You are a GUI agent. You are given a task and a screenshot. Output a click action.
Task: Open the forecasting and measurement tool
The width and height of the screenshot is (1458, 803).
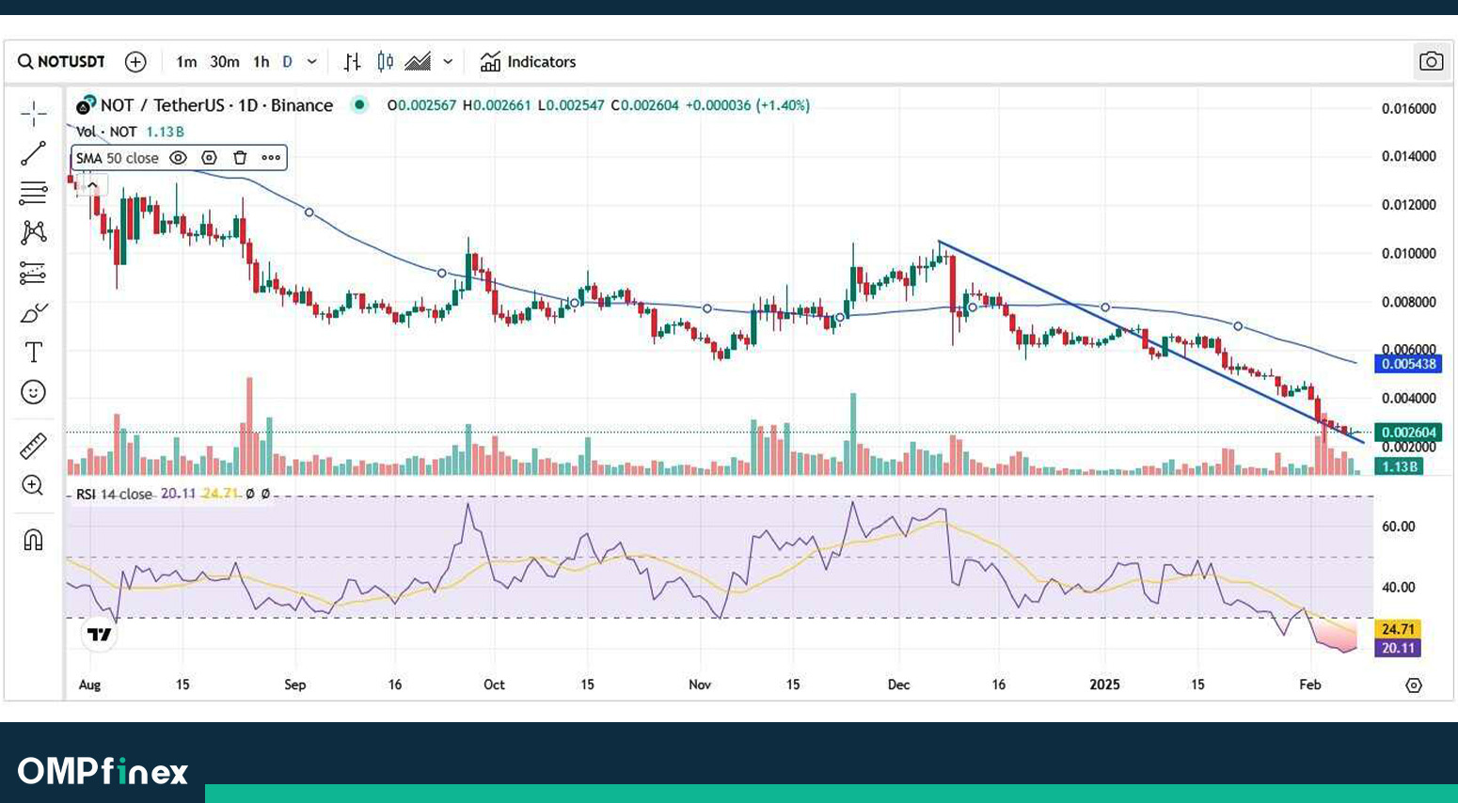[33, 273]
